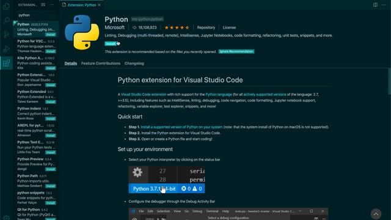
Task: Click the Quick start heading
Action: click(130, 117)
